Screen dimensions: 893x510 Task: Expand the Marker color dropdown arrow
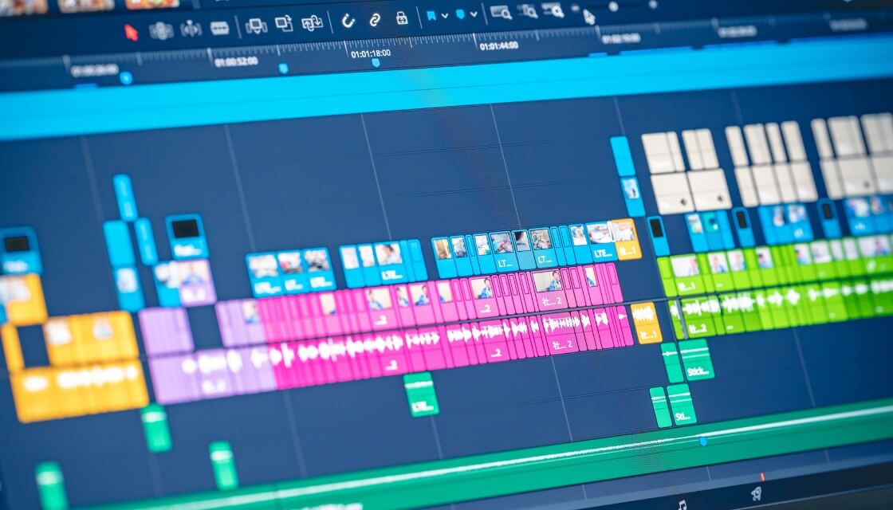pyautogui.click(x=474, y=14)
